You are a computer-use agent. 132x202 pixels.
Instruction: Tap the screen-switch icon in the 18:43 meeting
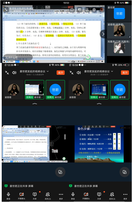tap(60, 172)
